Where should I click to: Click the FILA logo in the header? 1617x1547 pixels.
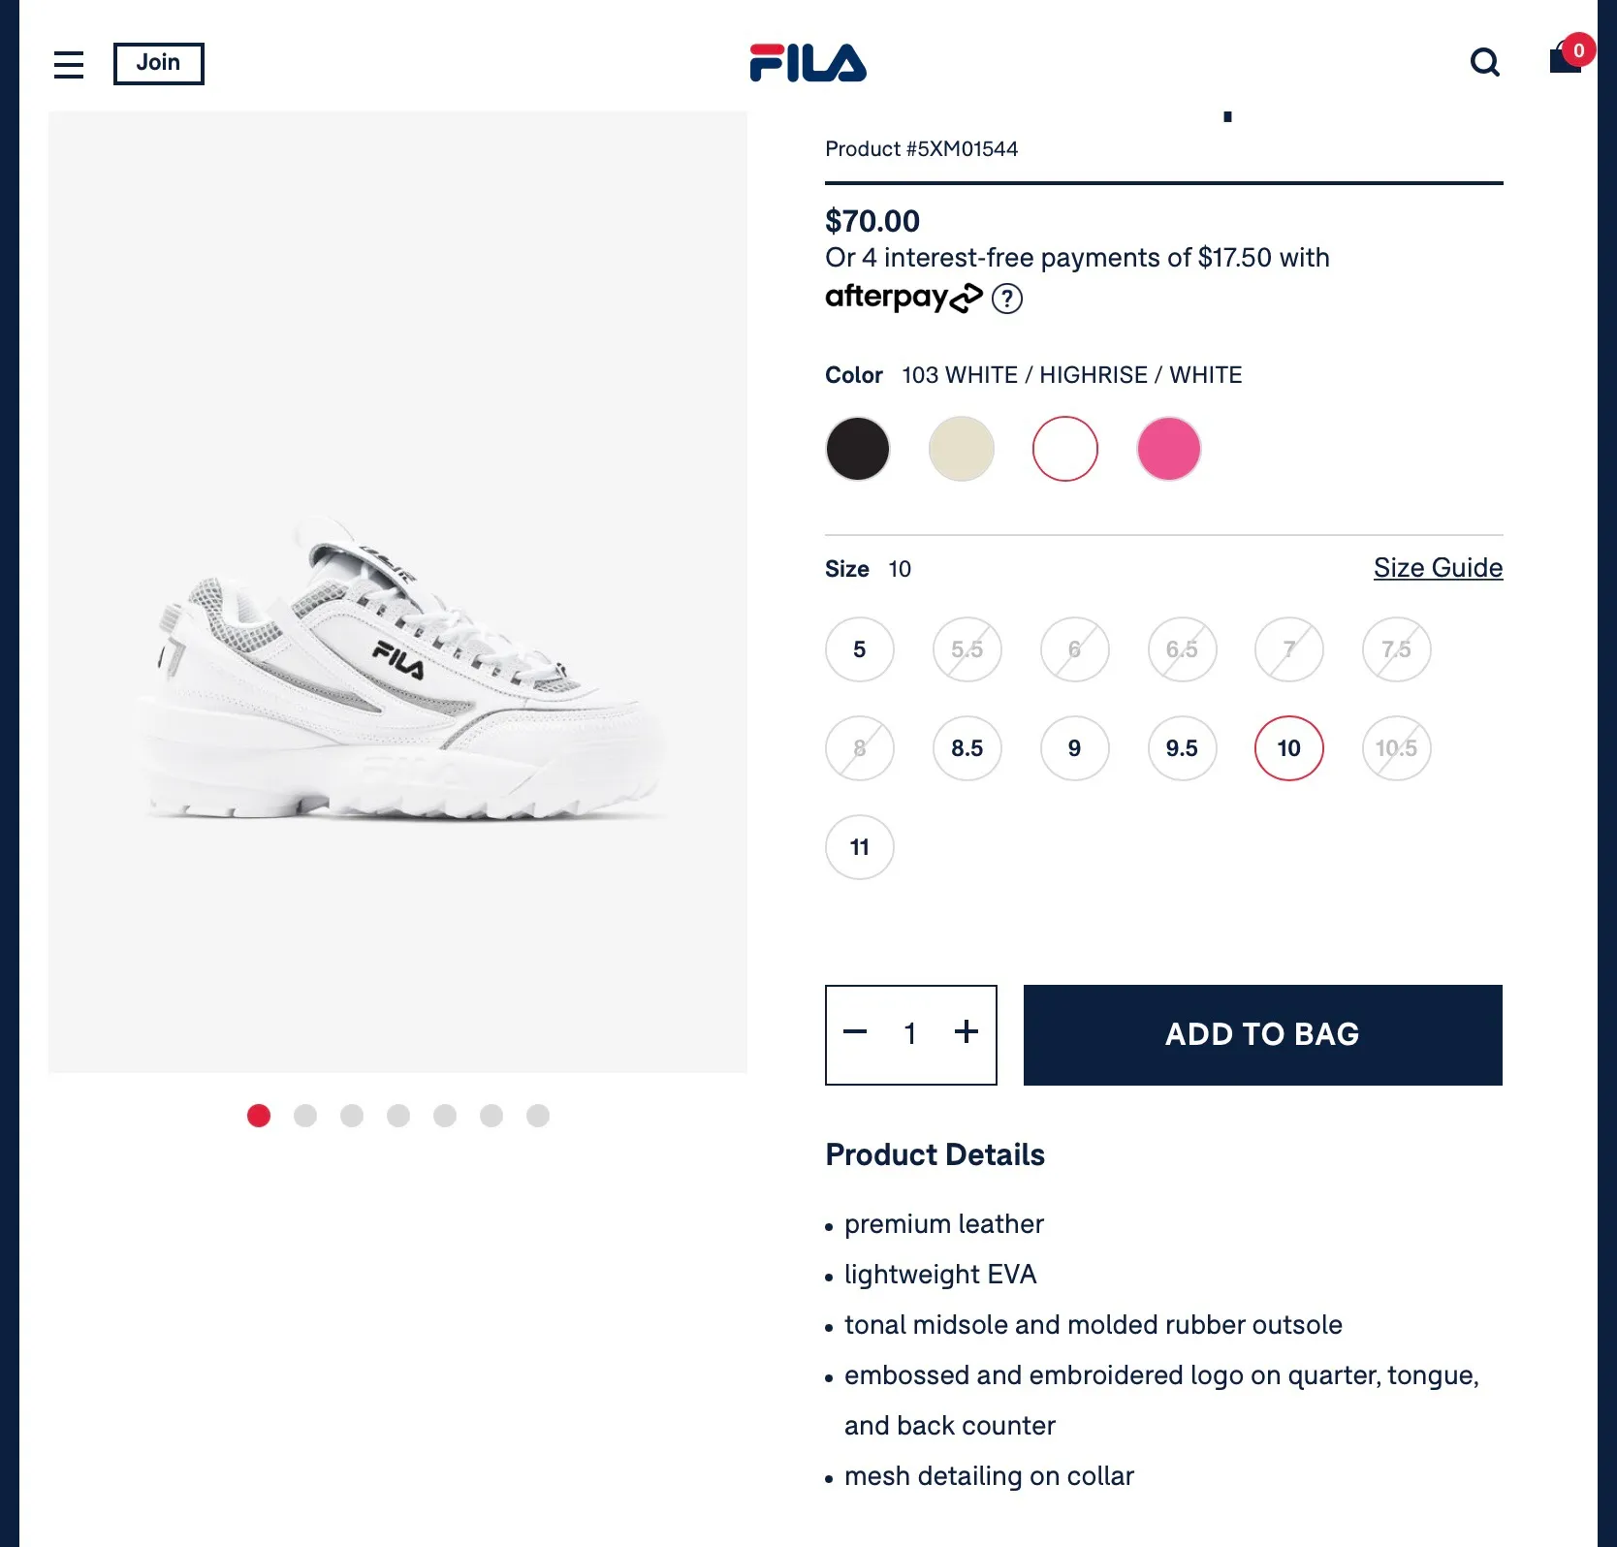[x=808, y=62]
